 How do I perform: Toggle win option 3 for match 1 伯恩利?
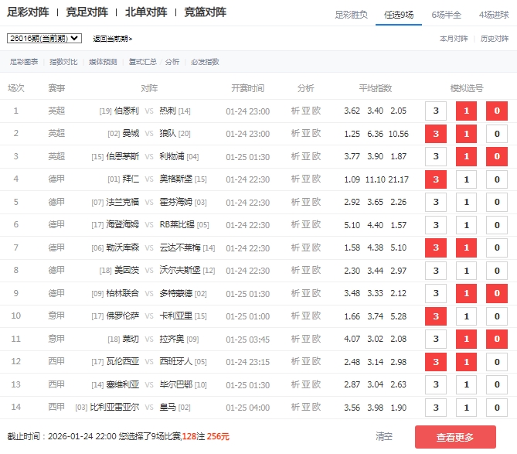pos(436,111)
